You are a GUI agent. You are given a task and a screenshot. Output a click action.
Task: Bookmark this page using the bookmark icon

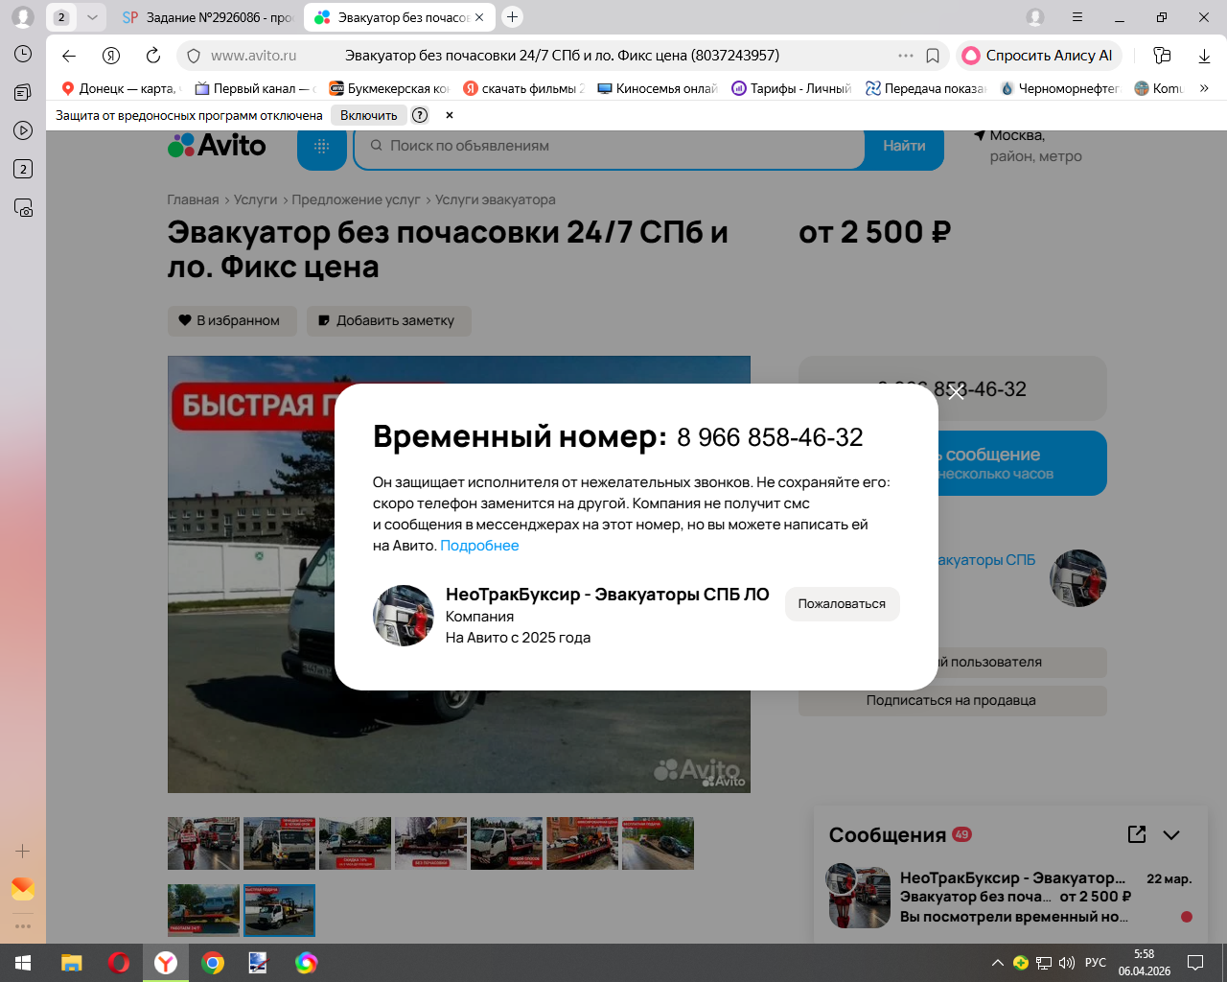(x=933, y=56)
